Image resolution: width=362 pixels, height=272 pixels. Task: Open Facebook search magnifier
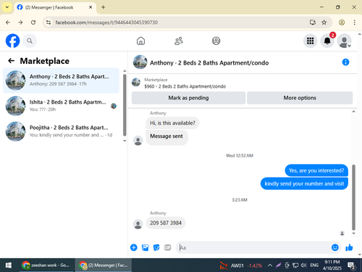click(30, 41)
